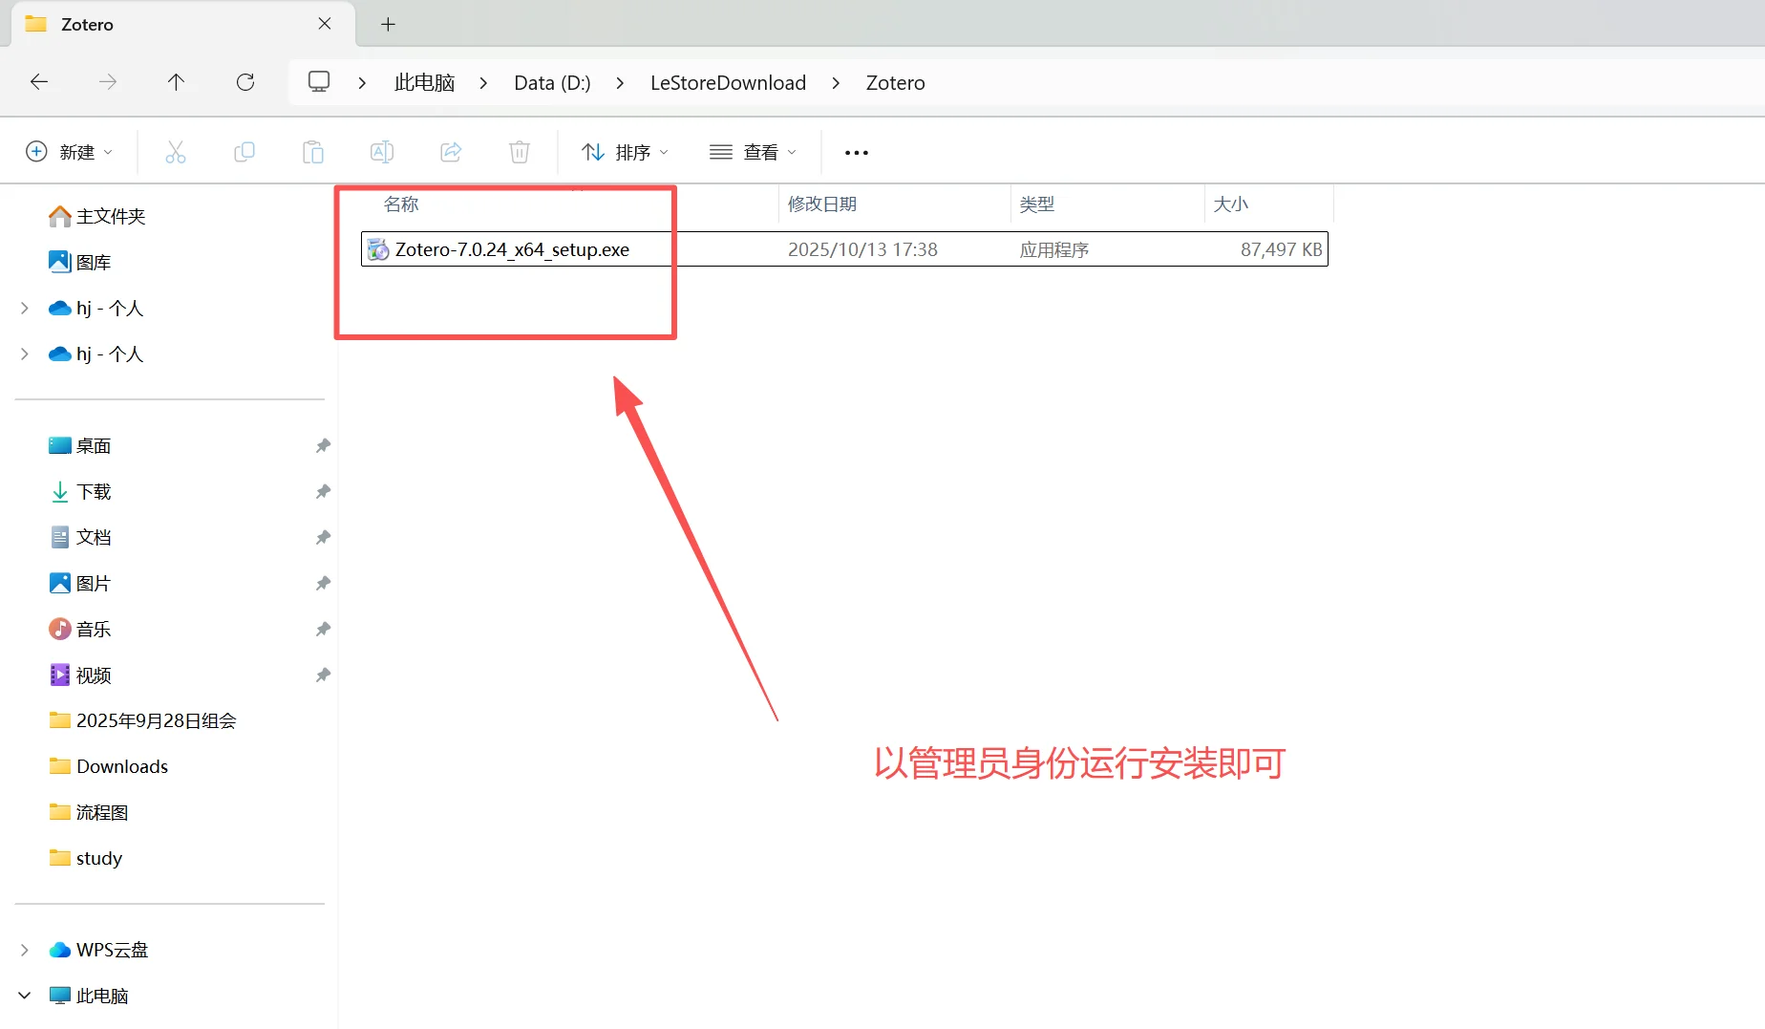Expand the first hj - 个人 OneDrive node

(x=25, y=308)
